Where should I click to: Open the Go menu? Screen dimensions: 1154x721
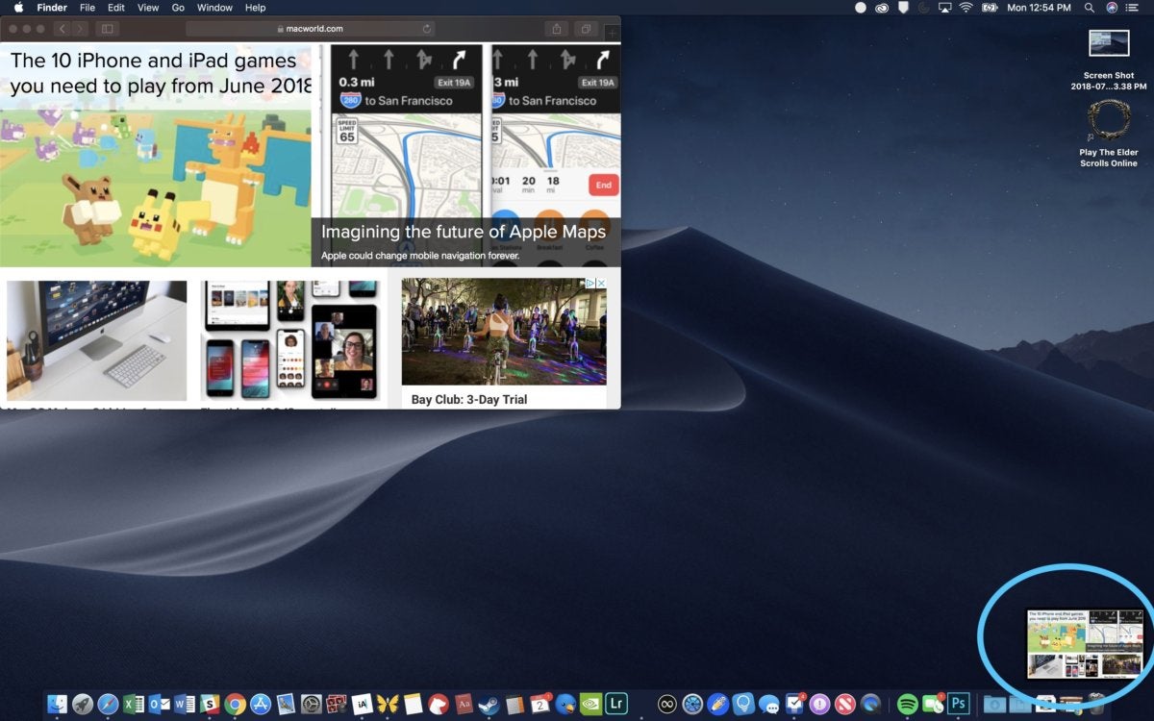178,8
